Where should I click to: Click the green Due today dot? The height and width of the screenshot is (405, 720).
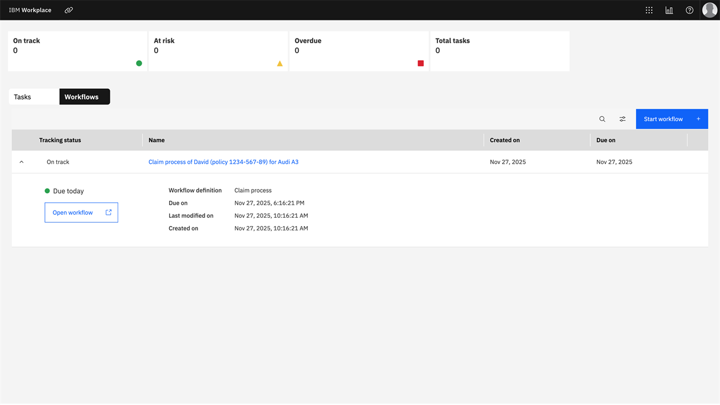pos(47,191)
